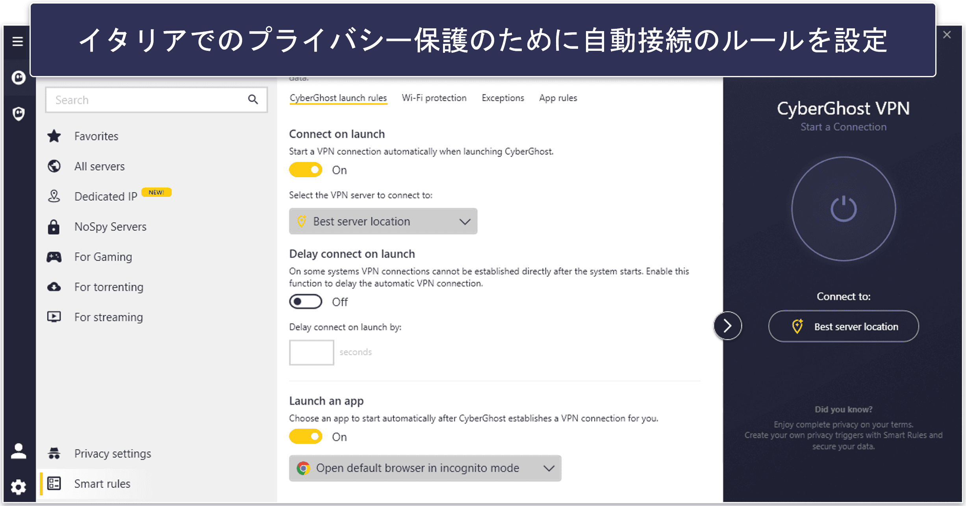Viewport: 966px width, 506px height.
Task: Click the location pin in server dropdown
Action: [x=302, y=221]
